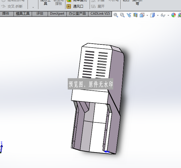This screenshot has width=181, height=168.
Task: Click the View Orientation cube icon
Action: coord(142,15)
